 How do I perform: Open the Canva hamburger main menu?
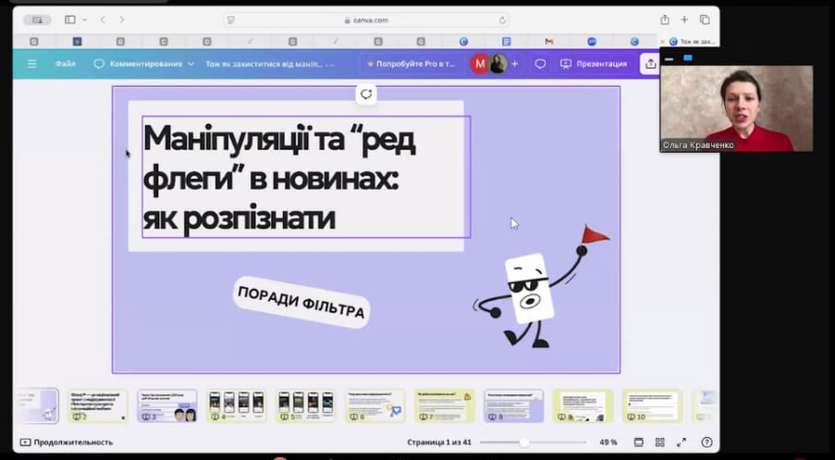click(32, 64)
